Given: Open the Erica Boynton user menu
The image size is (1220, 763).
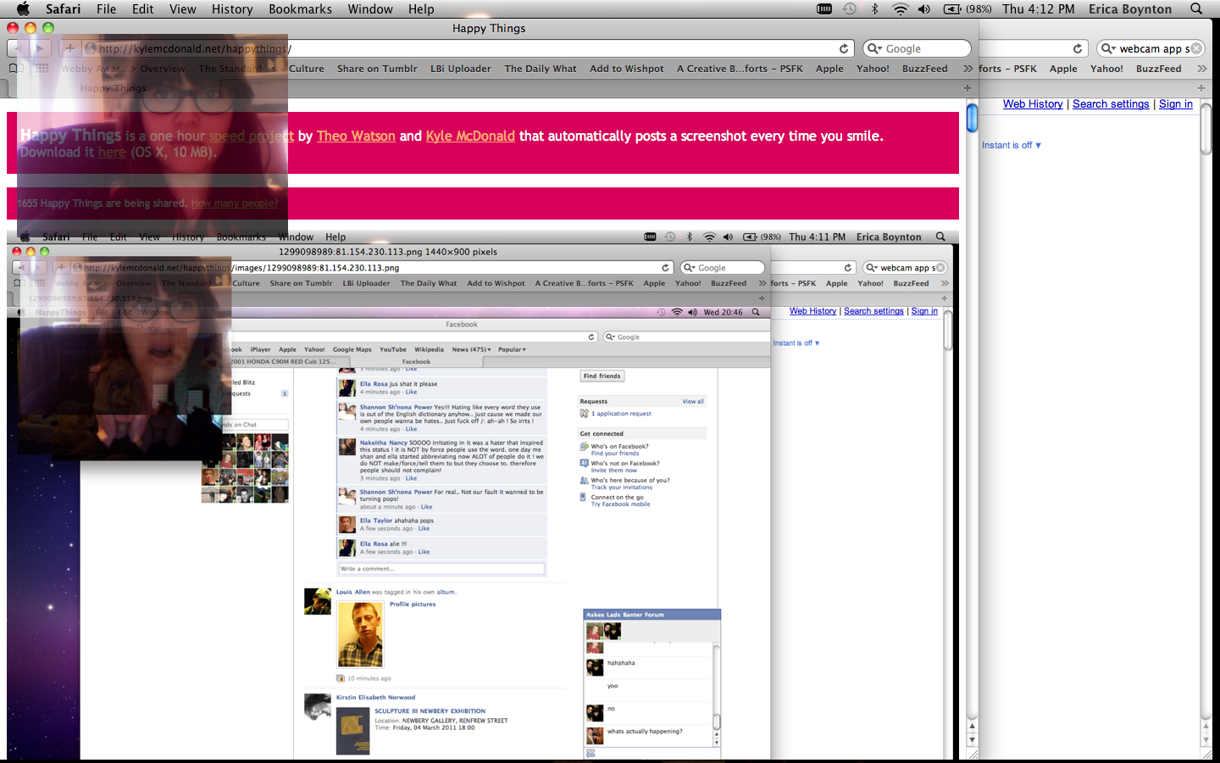Looking at the screenshot, I should [x=1130, y=8].
